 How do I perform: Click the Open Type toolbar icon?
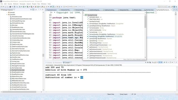(42, 7)
